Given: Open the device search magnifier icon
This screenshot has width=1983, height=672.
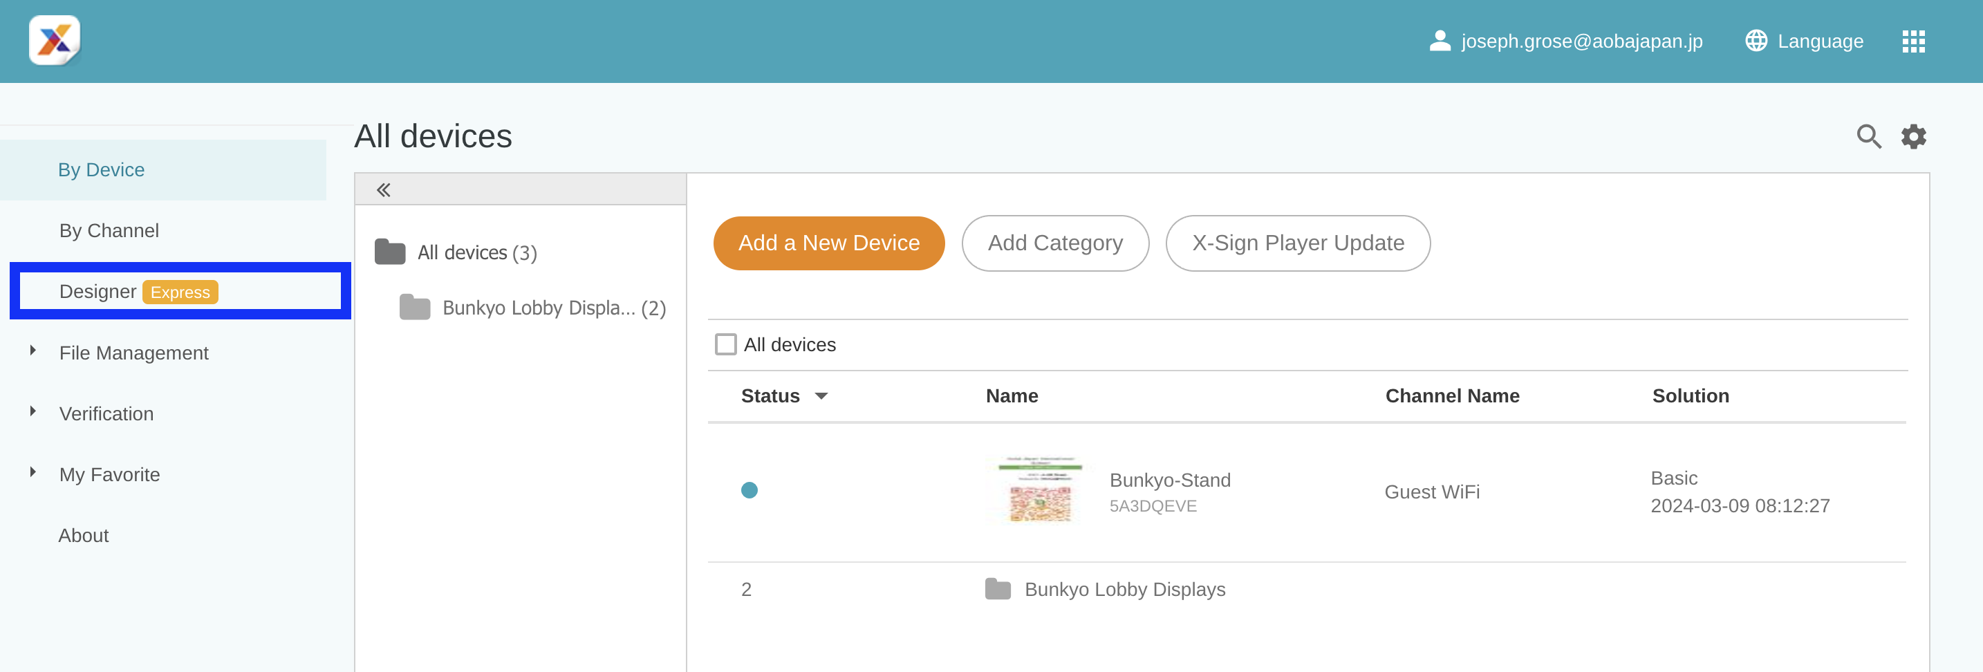Looking at the screenshot, I should [x=1868, y=137].
